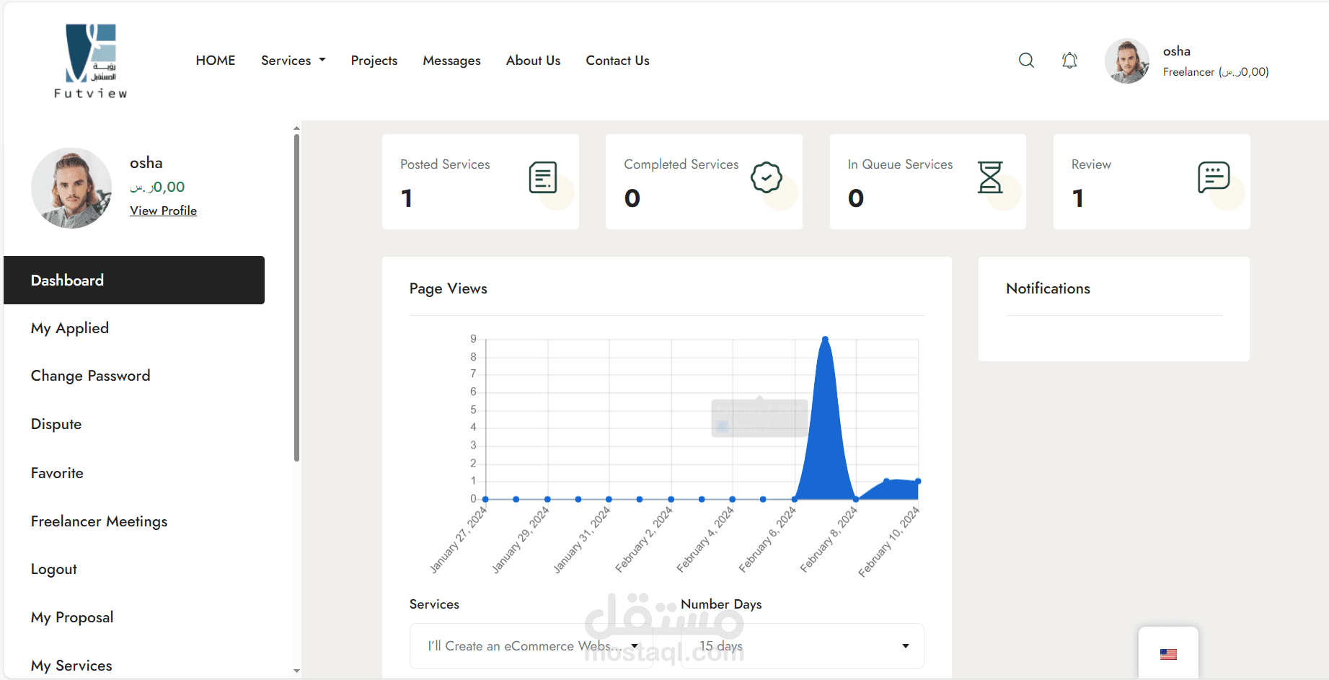Navigate to About Us

(x=534, y=61)
